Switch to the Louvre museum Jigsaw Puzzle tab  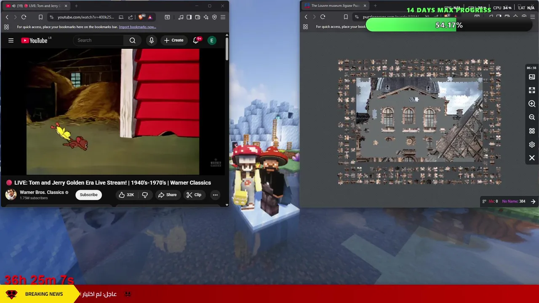pos(335,6)
